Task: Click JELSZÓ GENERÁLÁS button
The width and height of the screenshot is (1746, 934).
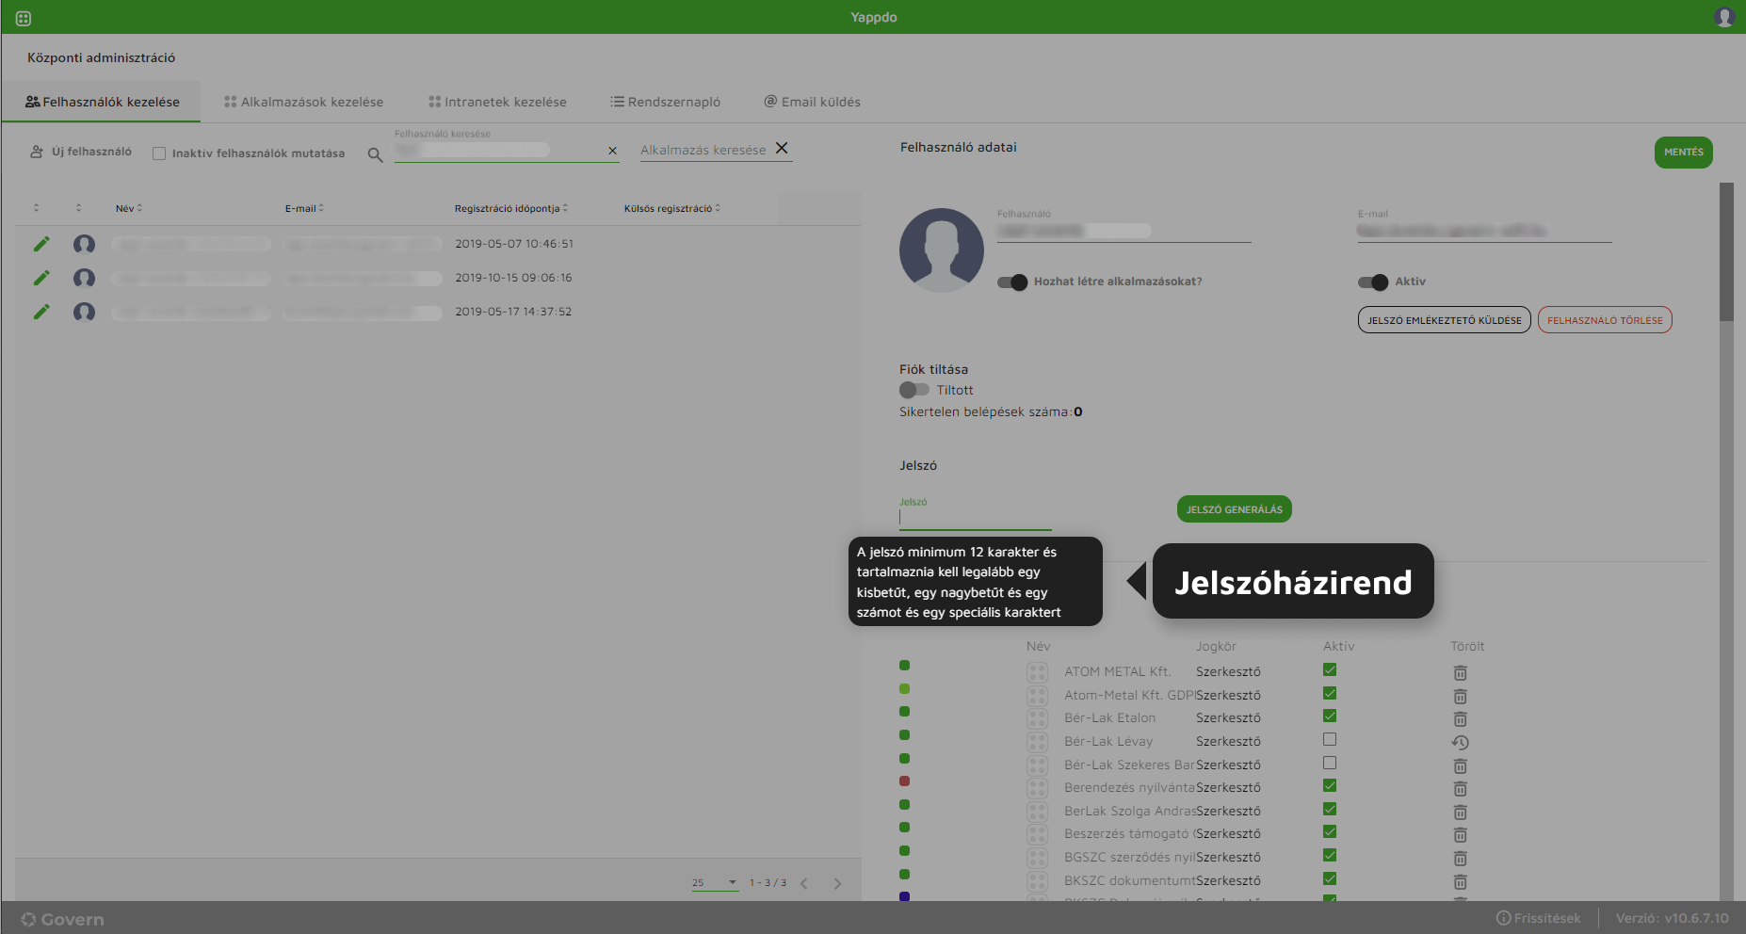Action: click(x=1234, y=509)
